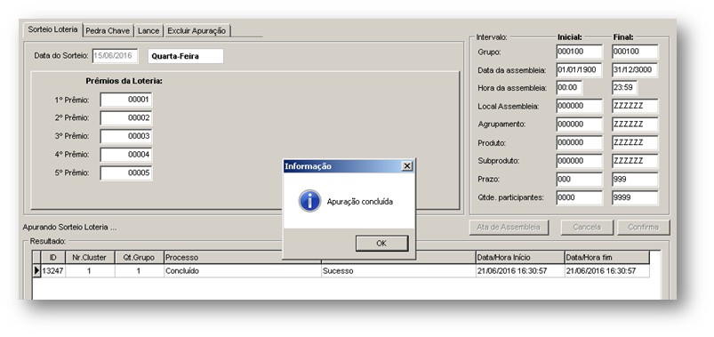Click the Data/Hora fim column header
714x337 pixels.
point(606,257)
